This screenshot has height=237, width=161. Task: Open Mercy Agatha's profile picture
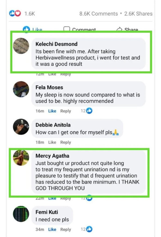(21, 158)
